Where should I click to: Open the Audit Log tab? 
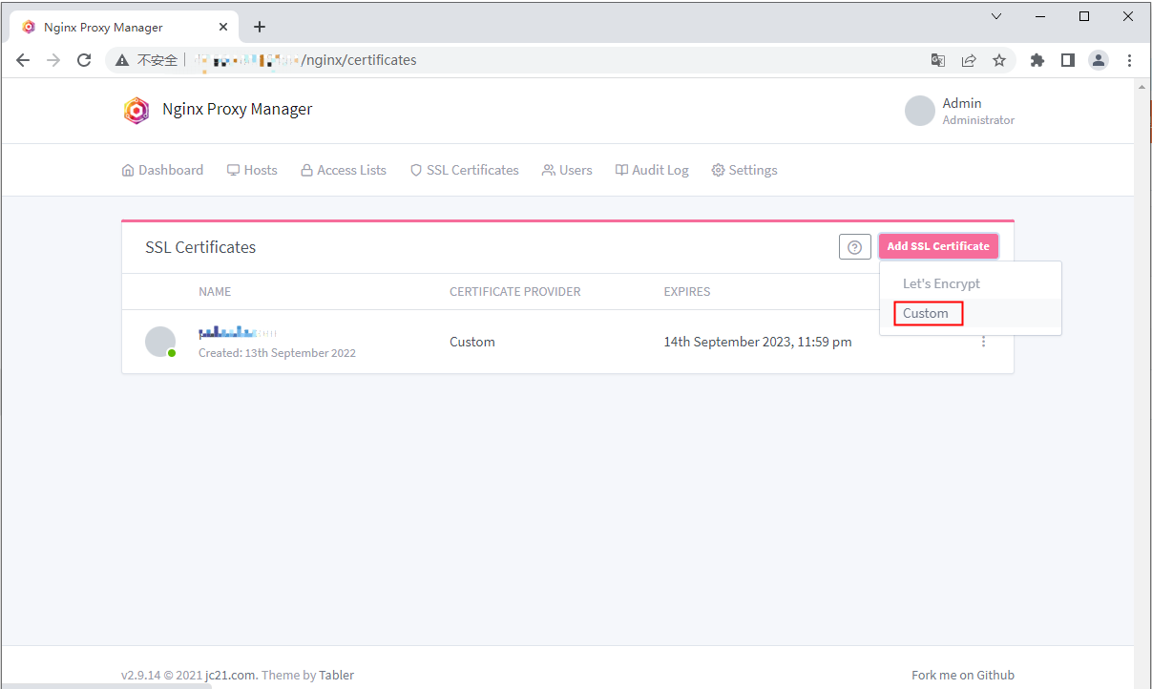(x=652, y=170)
